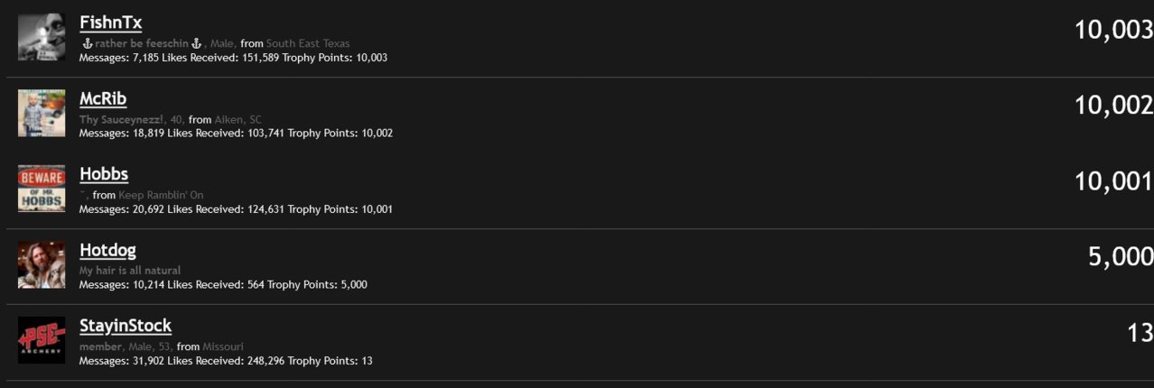Open the Hotdog username link

tap(107, 250)
